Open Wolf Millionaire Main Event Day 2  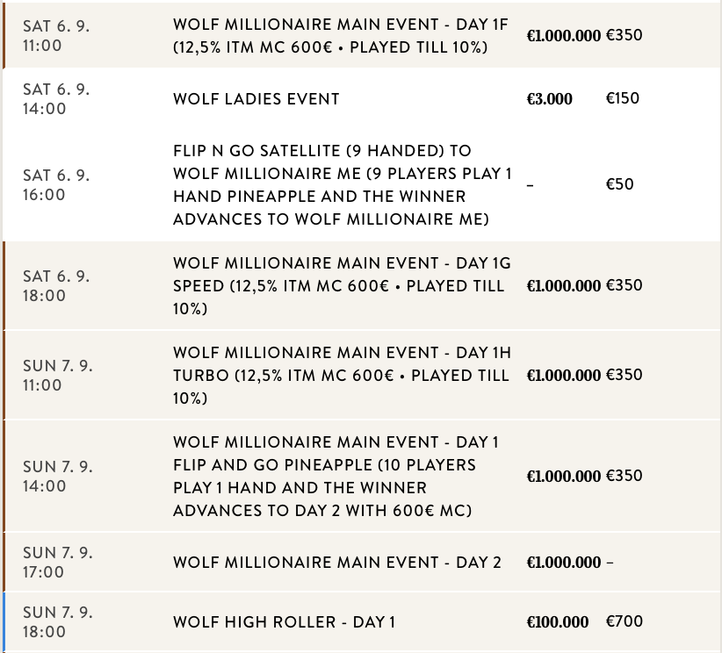click(337, 563)
